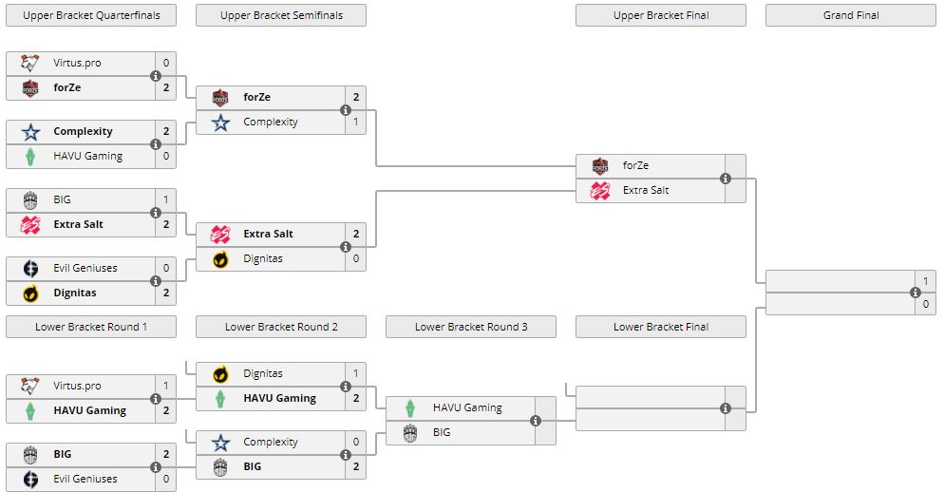Open info popup for Virtus.pro vs forZe match
Image resolution: width=944 pixels, height=492 pixels.
click(x=156, y=76)
